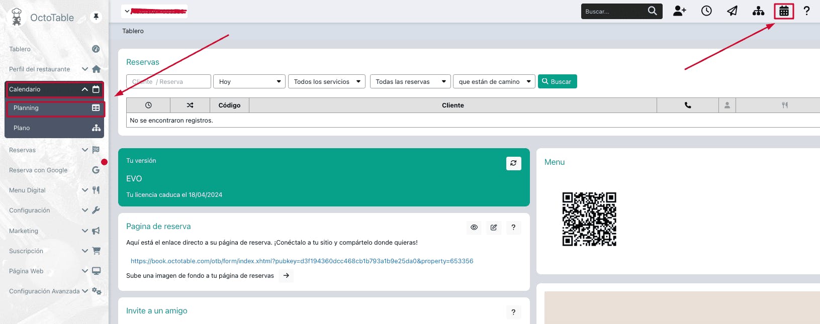Click the Calendario calendar icon in sidebar
Screen dimensions: 820x324
[x=96, y=89]
